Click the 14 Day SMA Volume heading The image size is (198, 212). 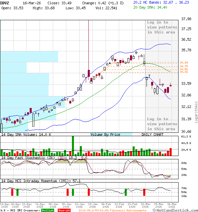coord(26,134)
